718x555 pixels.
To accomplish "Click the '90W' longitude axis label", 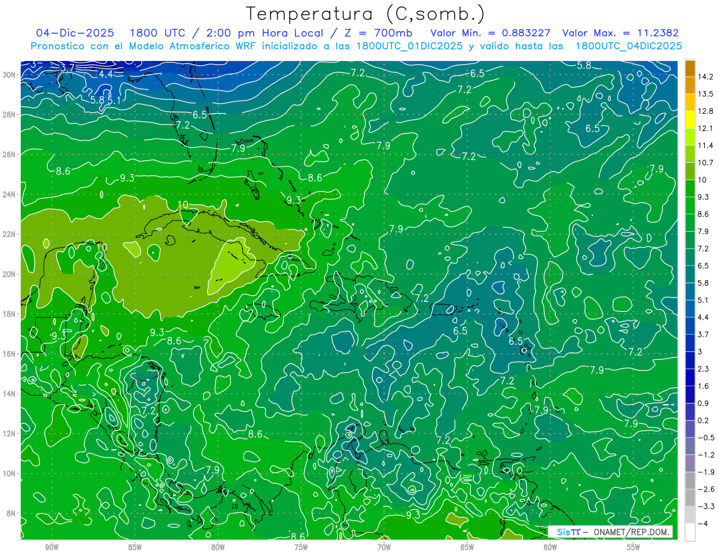I will (x=51, y=547).
